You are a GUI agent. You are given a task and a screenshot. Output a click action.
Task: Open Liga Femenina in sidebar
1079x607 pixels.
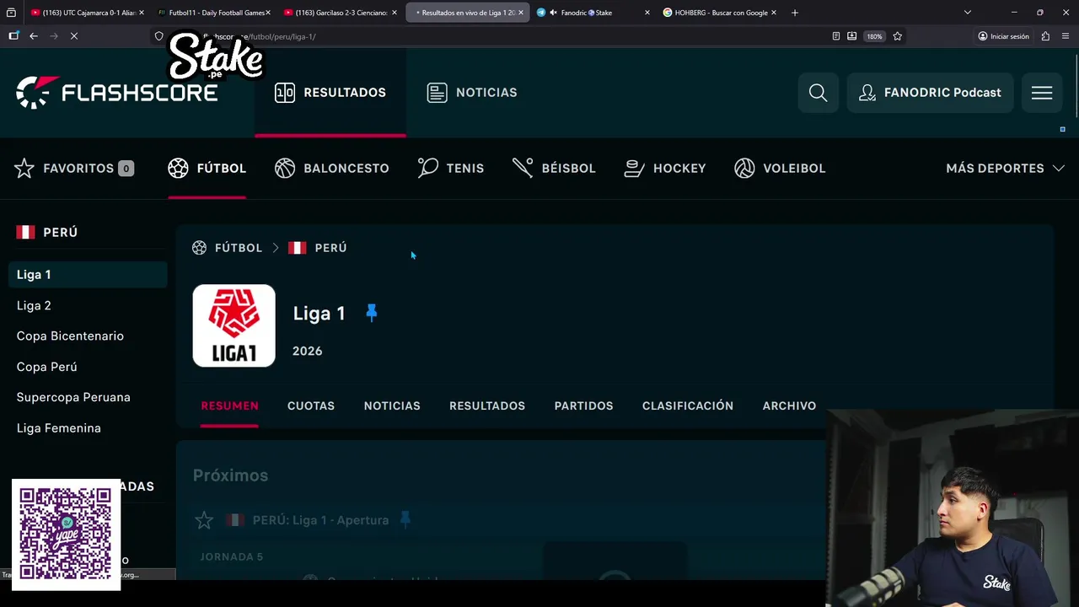[x=59, y=428]
